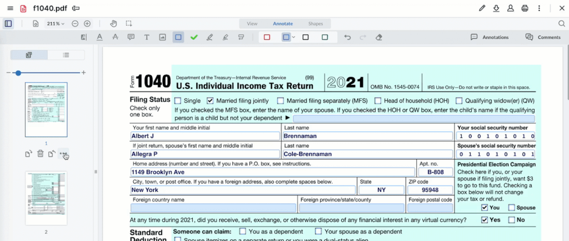569x241 pixels.
Task: Pick the red rectangle color preset
Action: [267, 37]
